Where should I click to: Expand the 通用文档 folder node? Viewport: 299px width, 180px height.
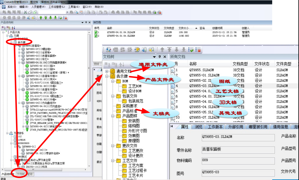[107, 71]
